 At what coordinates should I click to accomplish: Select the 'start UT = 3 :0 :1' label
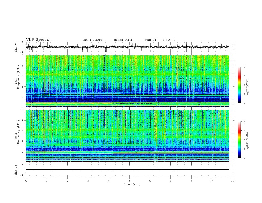coord(160,40)
